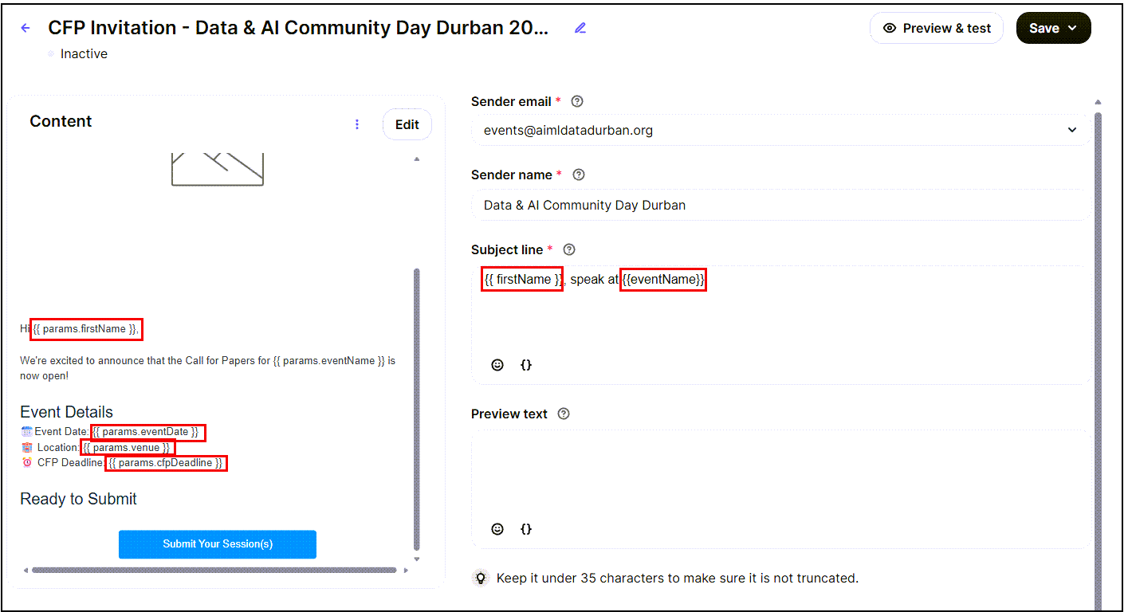Viewport: 1128px width, 612px height.
Task: Insert variable via braces icon in Preview text
Action: click(526, 529)
